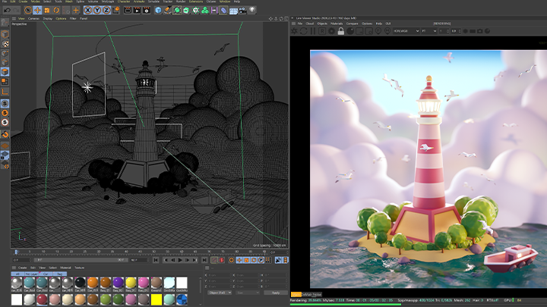
Task: Click the Undo arrow in the top toolbar
Action: tap(7, 11)
